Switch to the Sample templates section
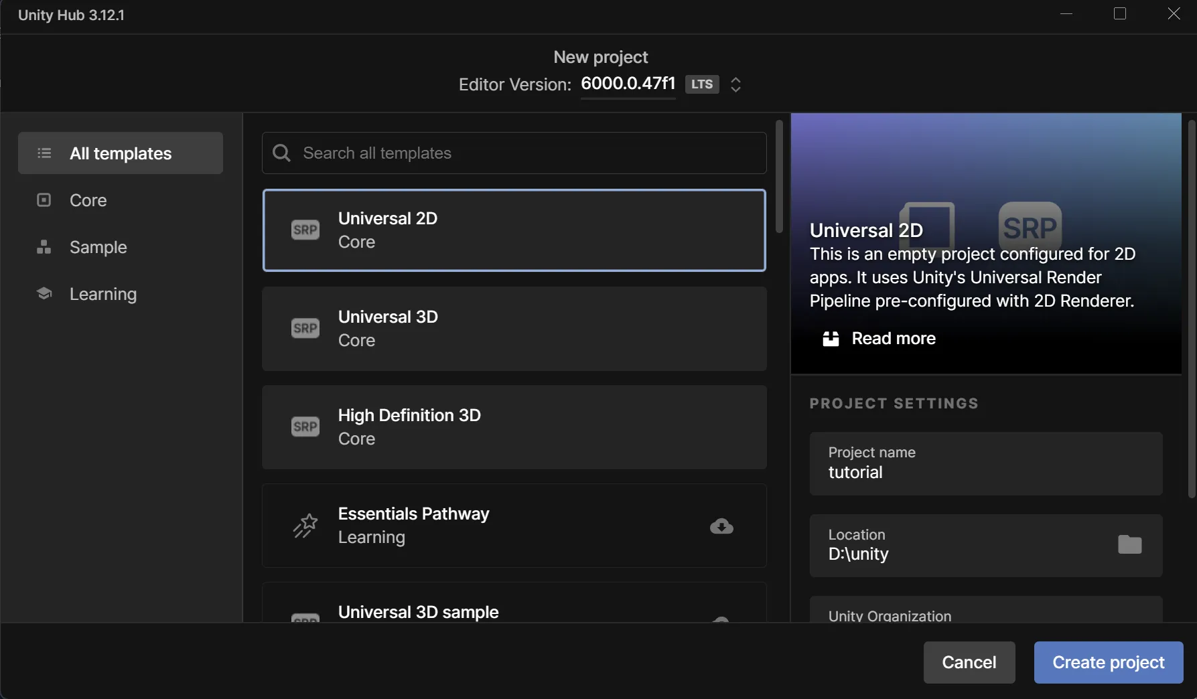This screenshot has width=1197, height=699. click(98, 246)
